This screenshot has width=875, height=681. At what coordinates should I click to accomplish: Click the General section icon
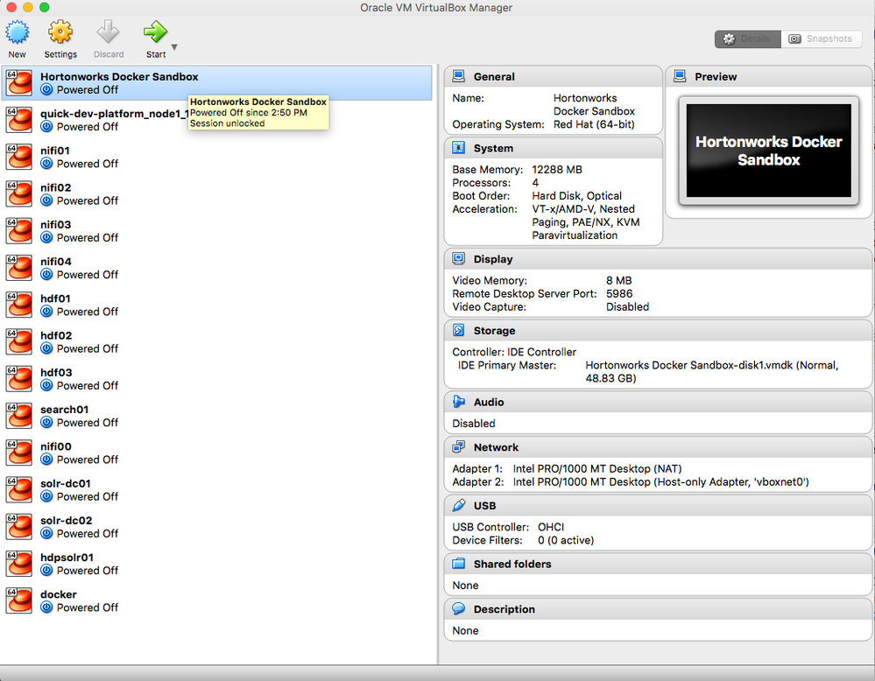click(457, 76)
